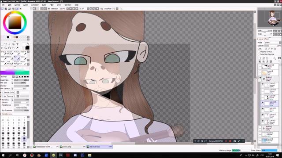The image size is (282, 158).
Task: Show the color wheel panel icon
Action: (x=2, y=9)
